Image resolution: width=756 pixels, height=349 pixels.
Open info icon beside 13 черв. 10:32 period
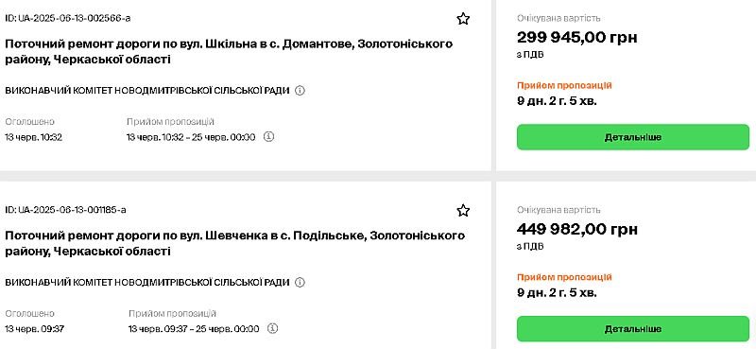point(269,136)
